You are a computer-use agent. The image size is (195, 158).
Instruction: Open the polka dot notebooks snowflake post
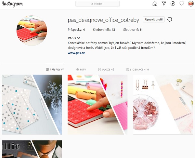pyautogui.click(x=32, y=104)
